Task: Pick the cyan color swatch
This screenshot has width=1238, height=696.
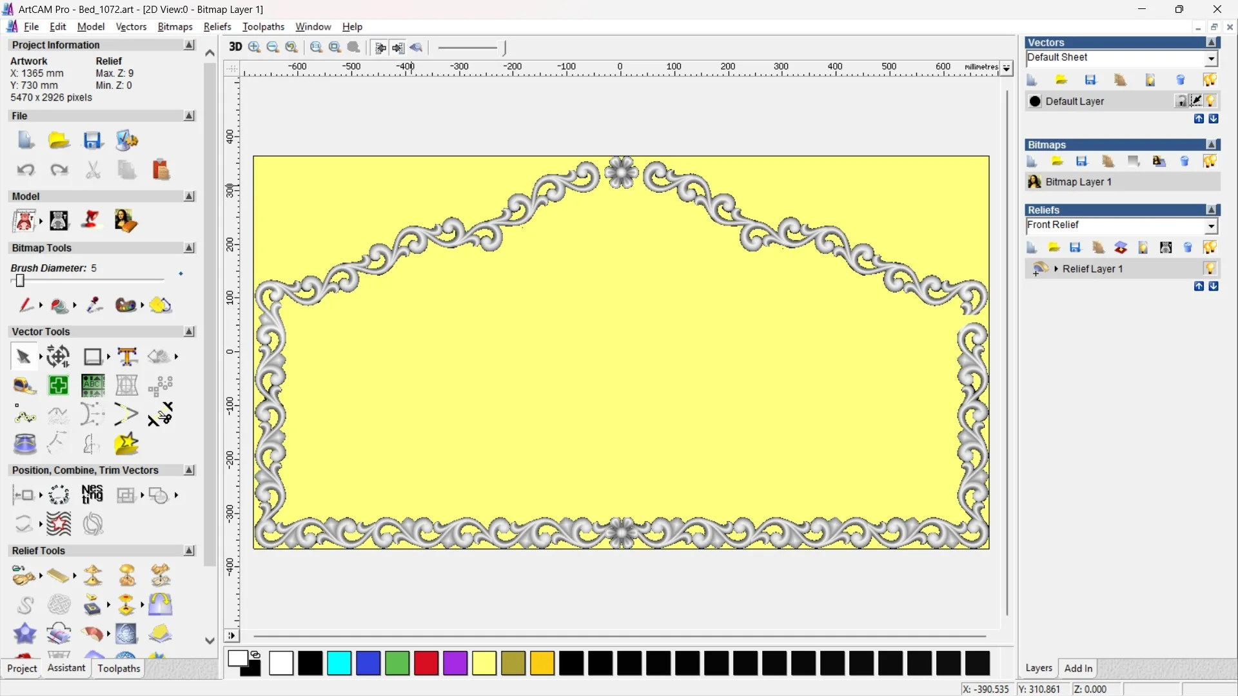Action: point(339,663)
